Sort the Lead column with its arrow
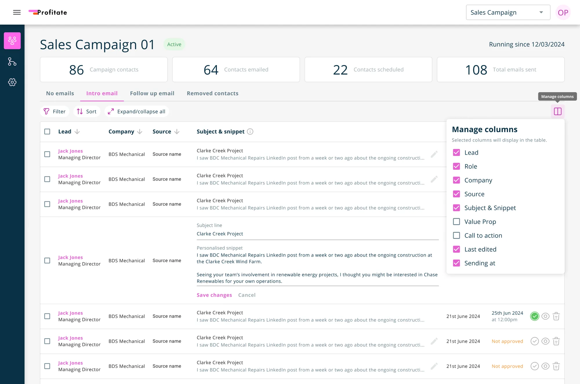580x384 pixels. pyautogui.click(x=77, y=131)
